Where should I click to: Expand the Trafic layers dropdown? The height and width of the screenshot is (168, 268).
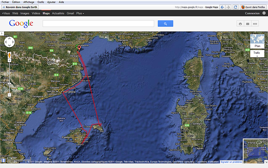pyautogui.click(x=257, y=54)
